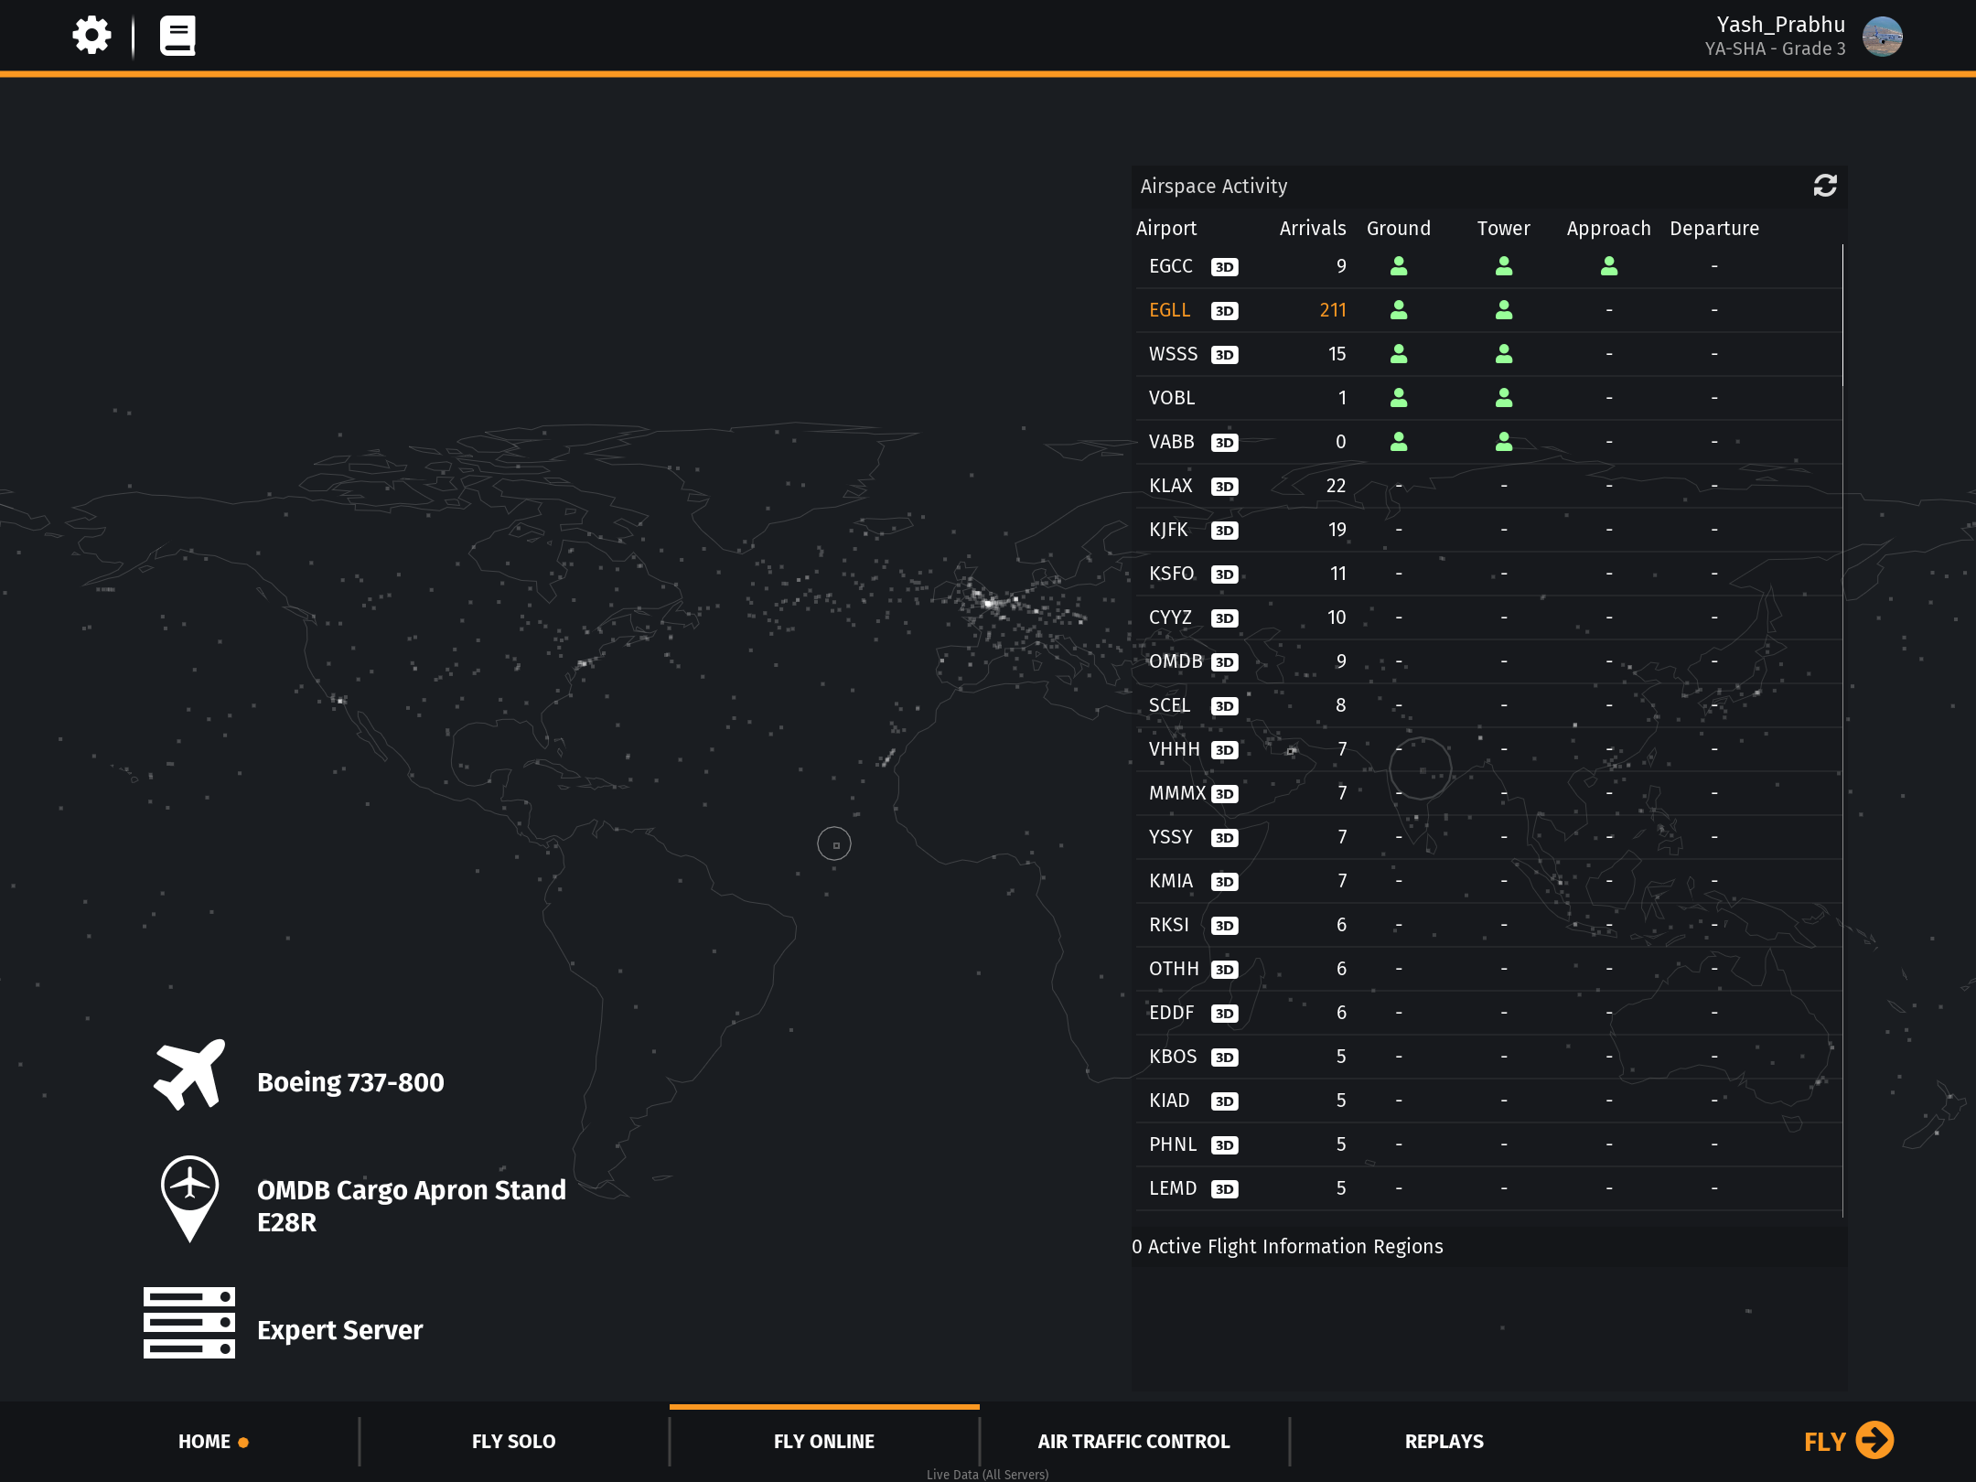Screen dimensions: 1976x1482
Task: Click WSSS Tower controller icon
Action: 1503,354
